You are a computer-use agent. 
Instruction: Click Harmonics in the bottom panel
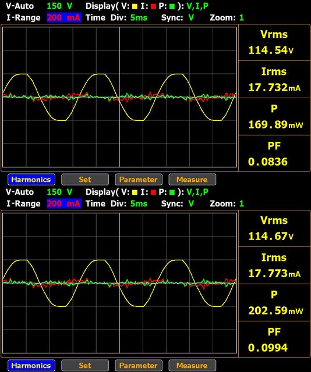tap(31, 366)
